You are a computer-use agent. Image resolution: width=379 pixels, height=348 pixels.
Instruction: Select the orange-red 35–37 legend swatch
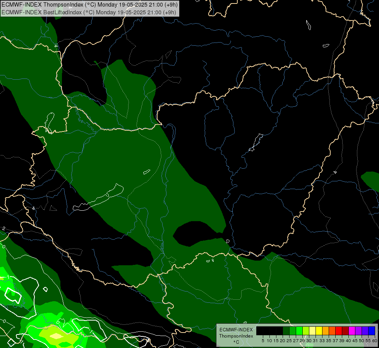click(332, 331)
